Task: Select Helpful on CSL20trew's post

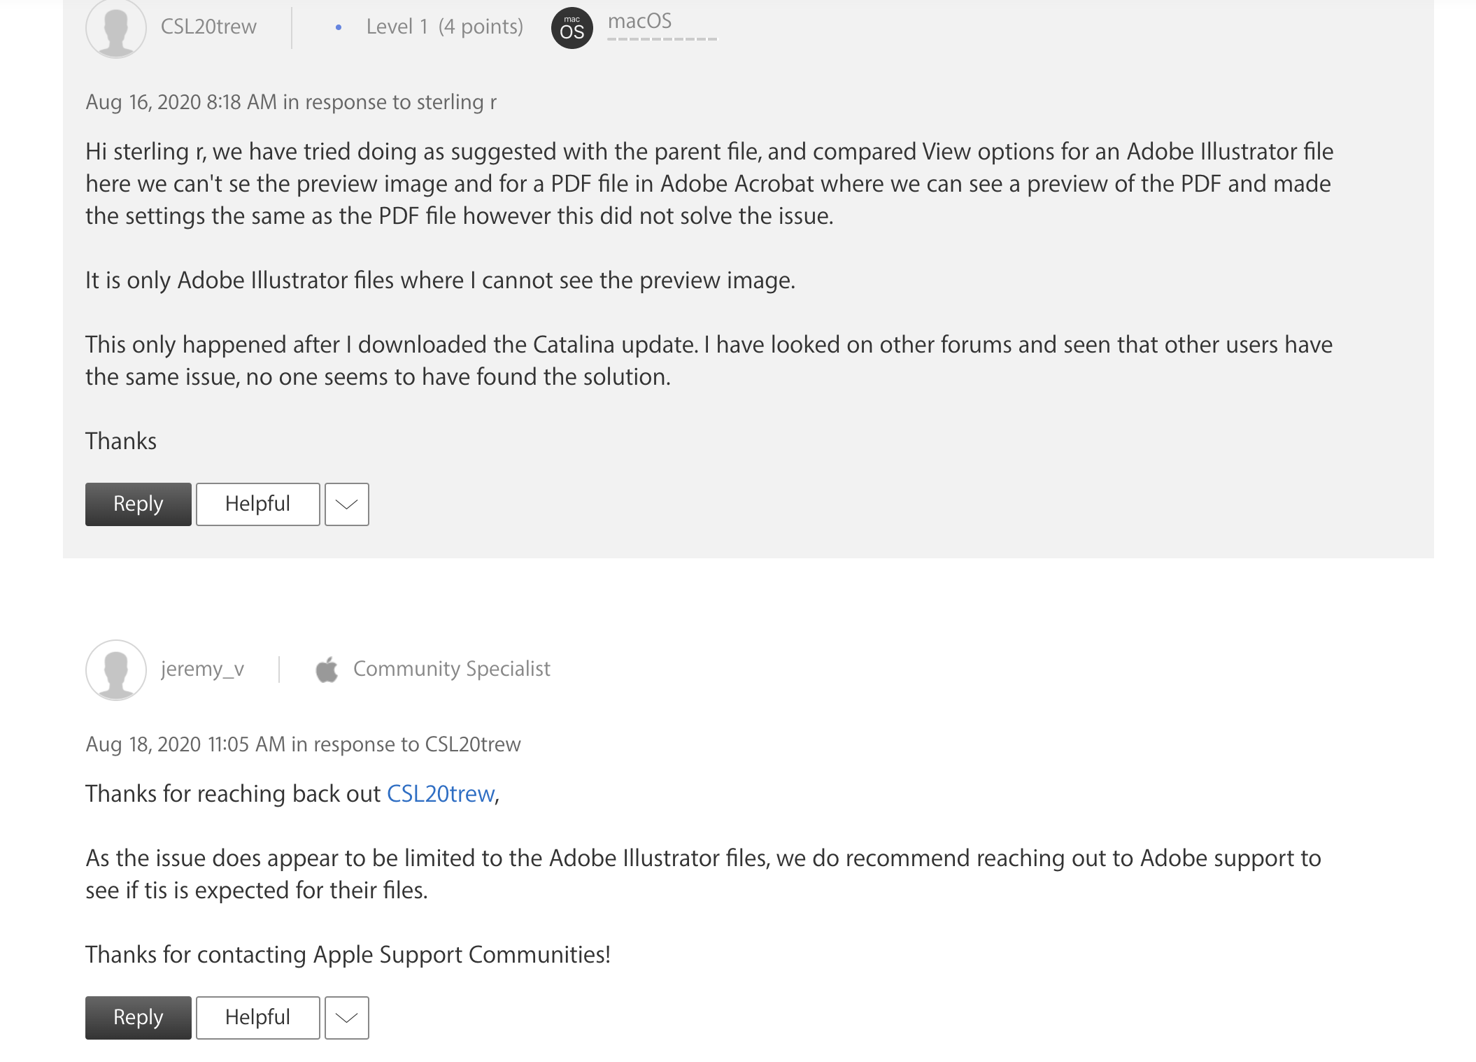Action: [x=257, y=503]
